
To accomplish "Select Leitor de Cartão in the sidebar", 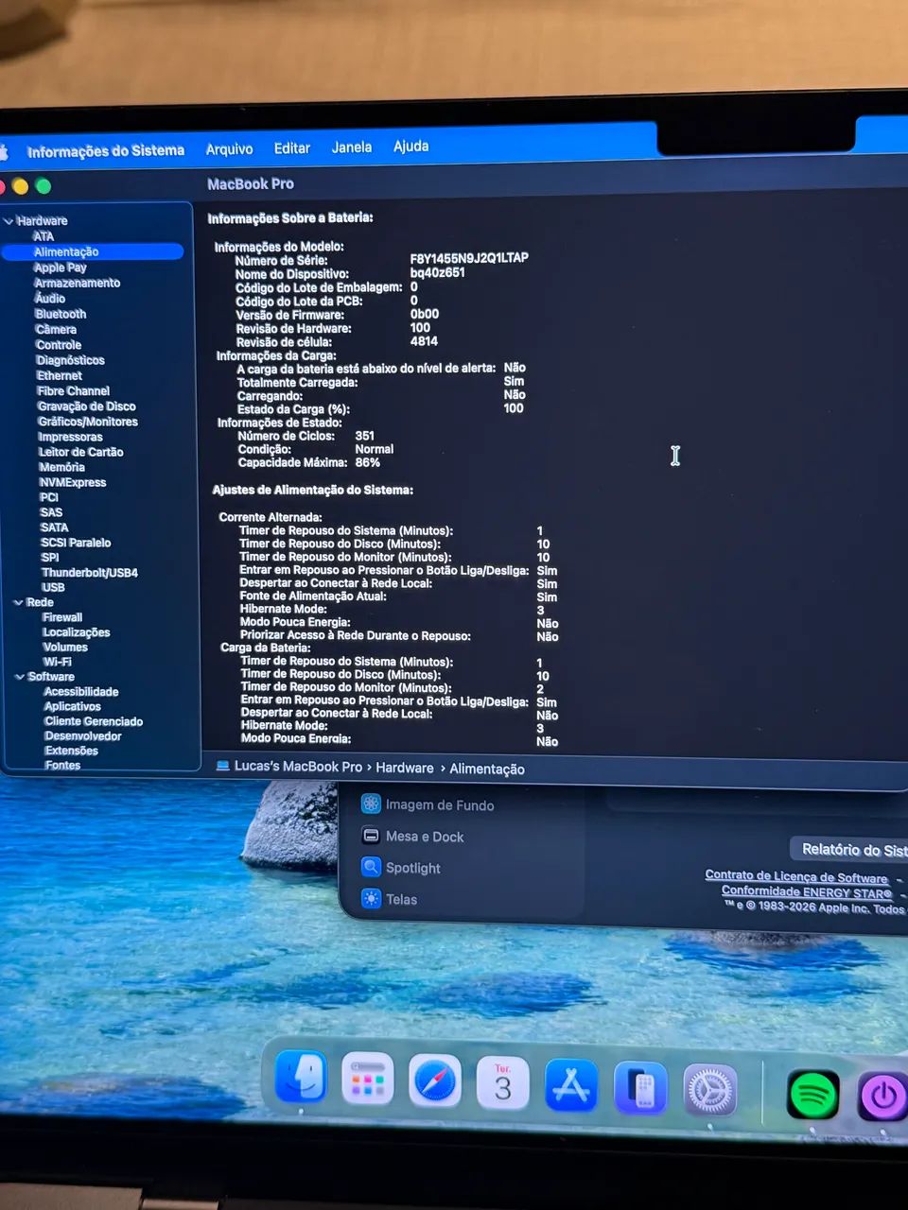I will click(x=81, y=452).
